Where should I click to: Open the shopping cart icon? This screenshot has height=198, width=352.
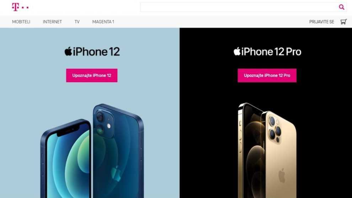[x=343, y=22]
